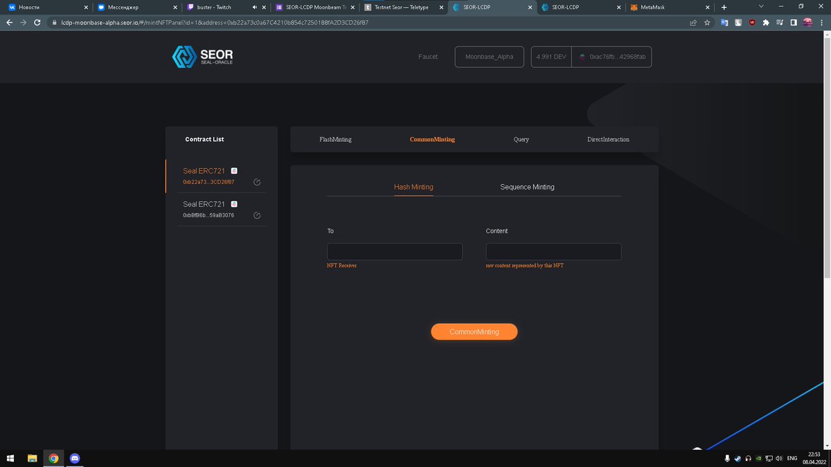Close the buster - Twitch tab
The width and height of the screenshot is (831, 467).
265,7
